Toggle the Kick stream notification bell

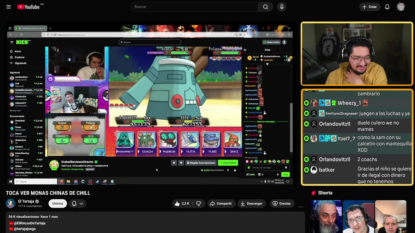tap(174, 163)
